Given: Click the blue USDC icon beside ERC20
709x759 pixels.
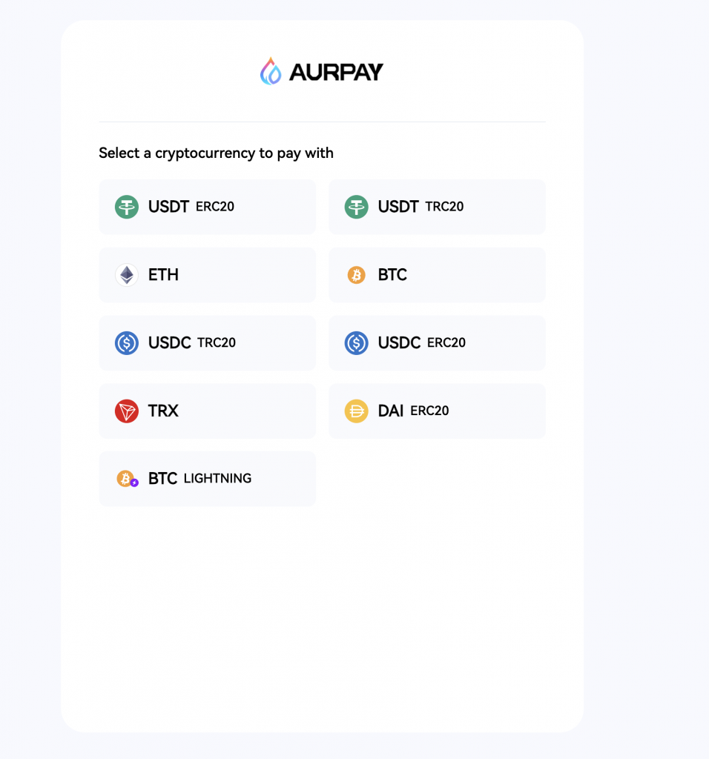Looking at the screenshot, I should tap(357, 342).
